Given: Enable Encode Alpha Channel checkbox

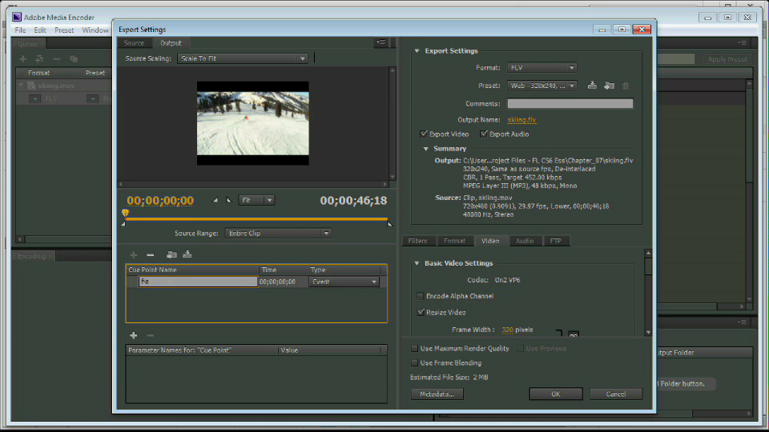Looking at the screenshot, I should [421, 296].
